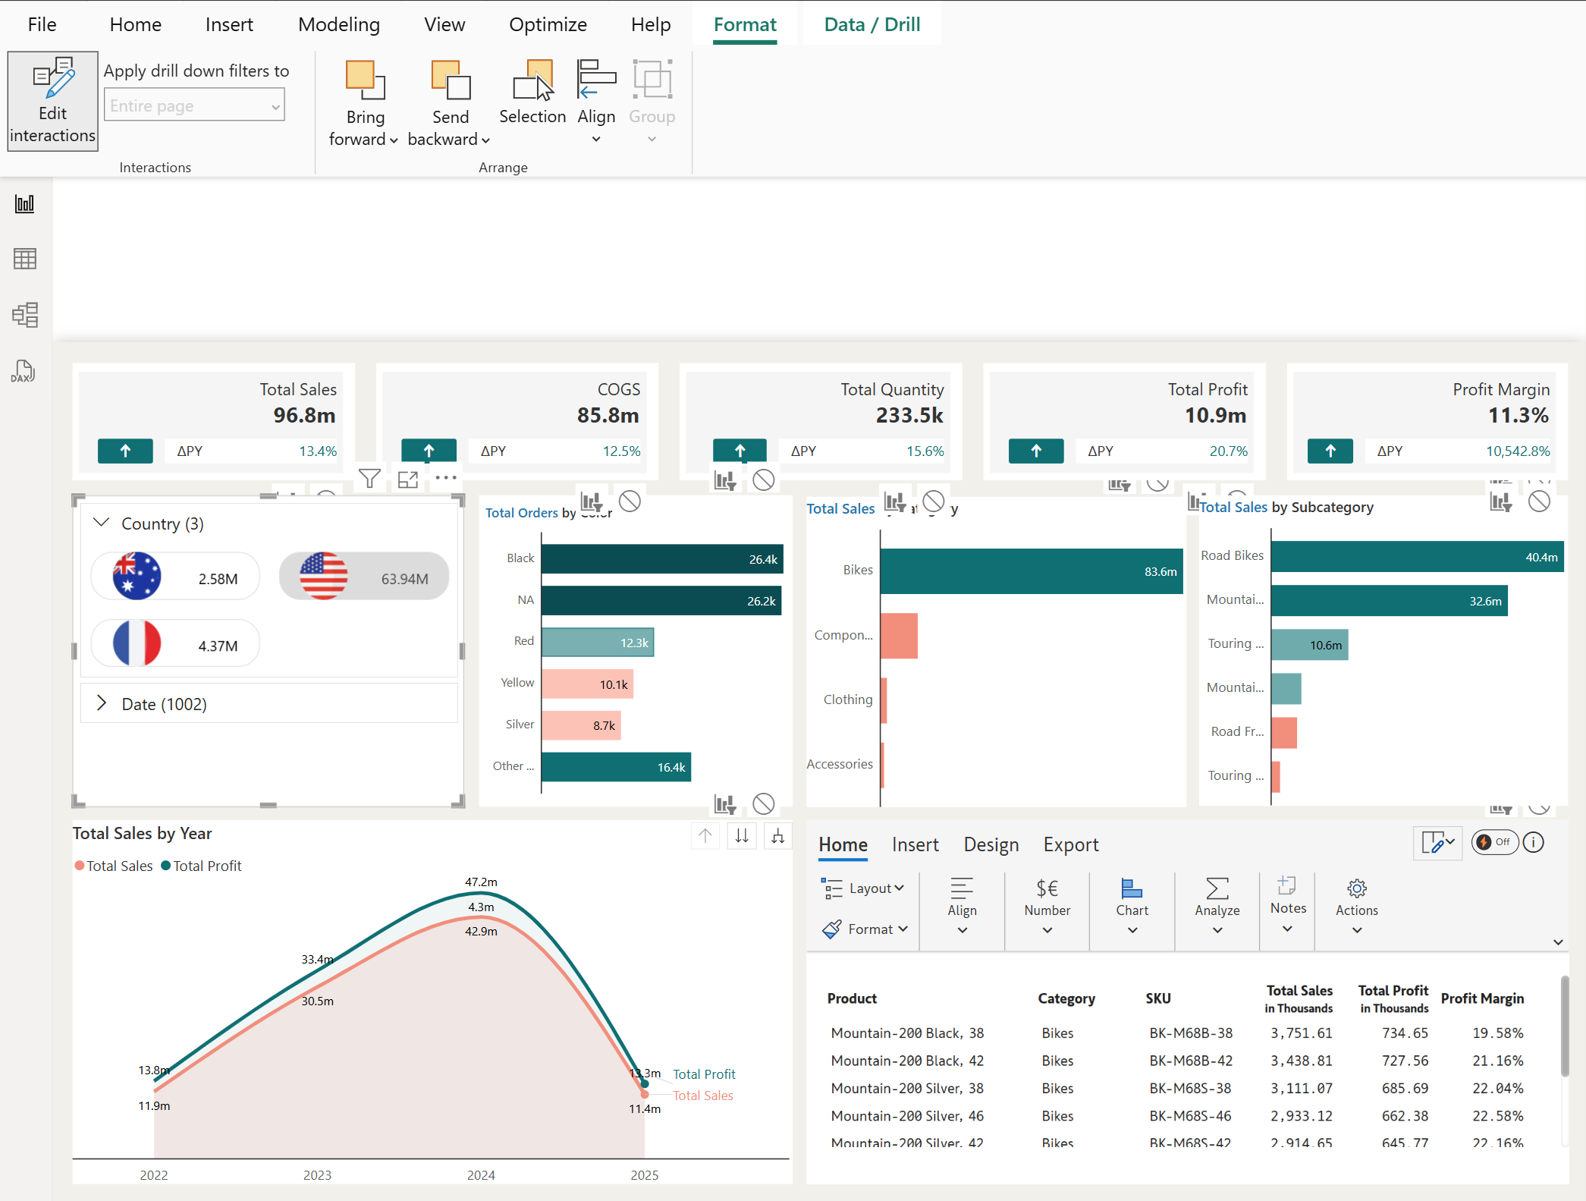Click the Analyze button in matrix toolbar
This screenshot has width=1586, height=1201.
click(x=1217, y=898)
